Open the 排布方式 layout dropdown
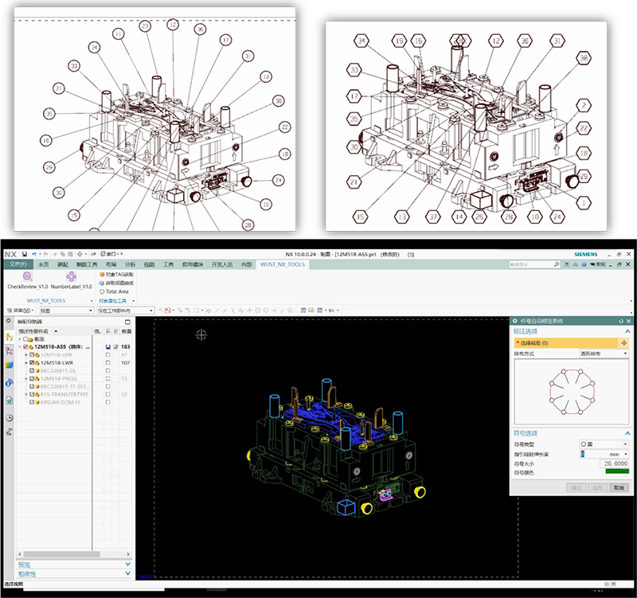 (604, 354)
